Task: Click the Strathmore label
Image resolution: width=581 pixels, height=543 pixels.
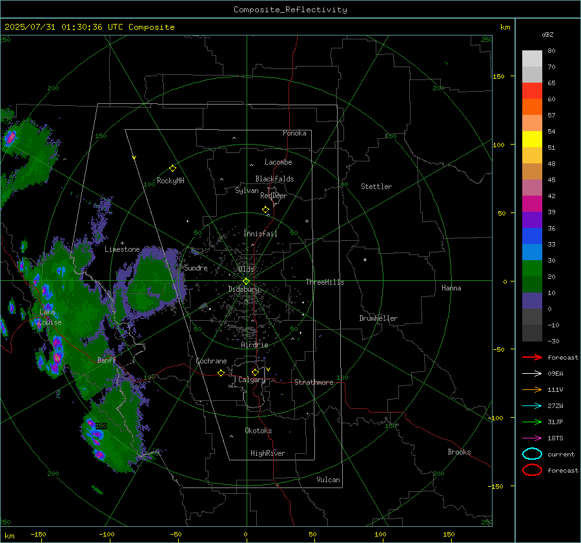Action: [x=314, y=382]
